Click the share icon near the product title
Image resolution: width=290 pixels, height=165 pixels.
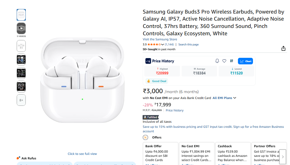pos(283,49)
